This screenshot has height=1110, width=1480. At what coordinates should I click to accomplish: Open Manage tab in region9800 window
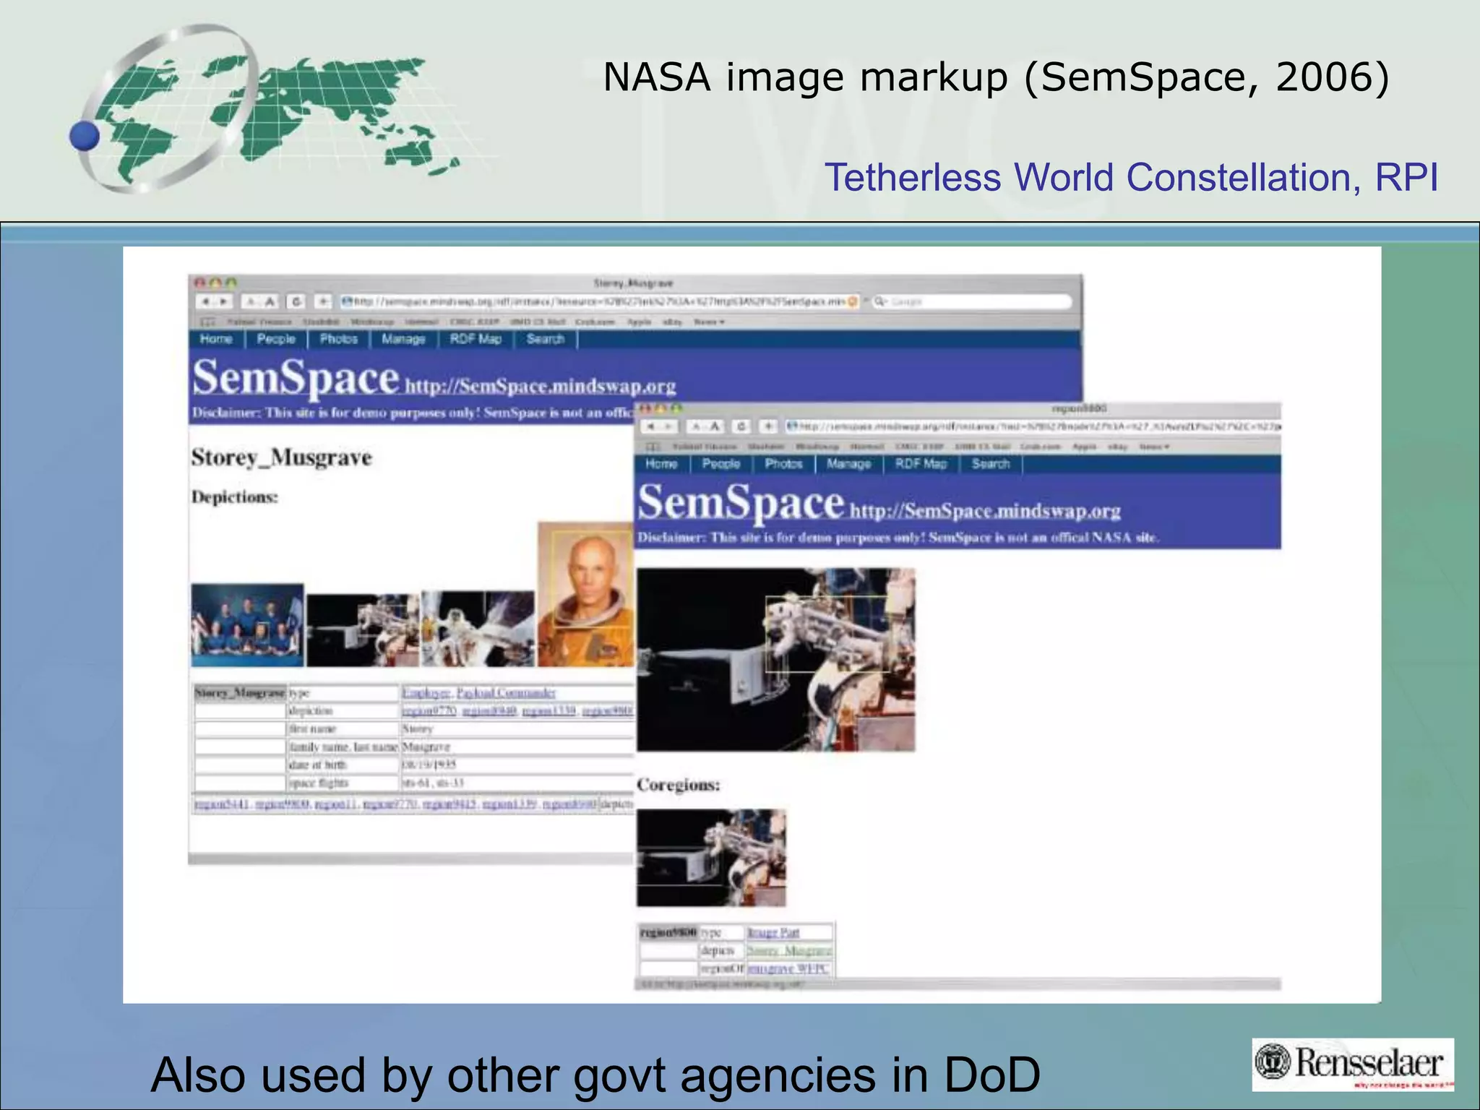coord(848,464)
